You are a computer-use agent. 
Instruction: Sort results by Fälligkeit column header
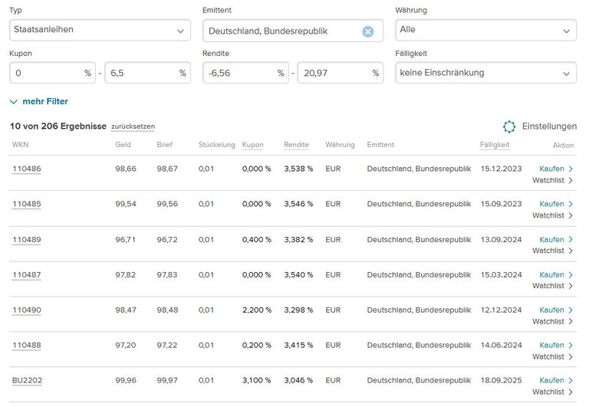(x=495, y=145)
